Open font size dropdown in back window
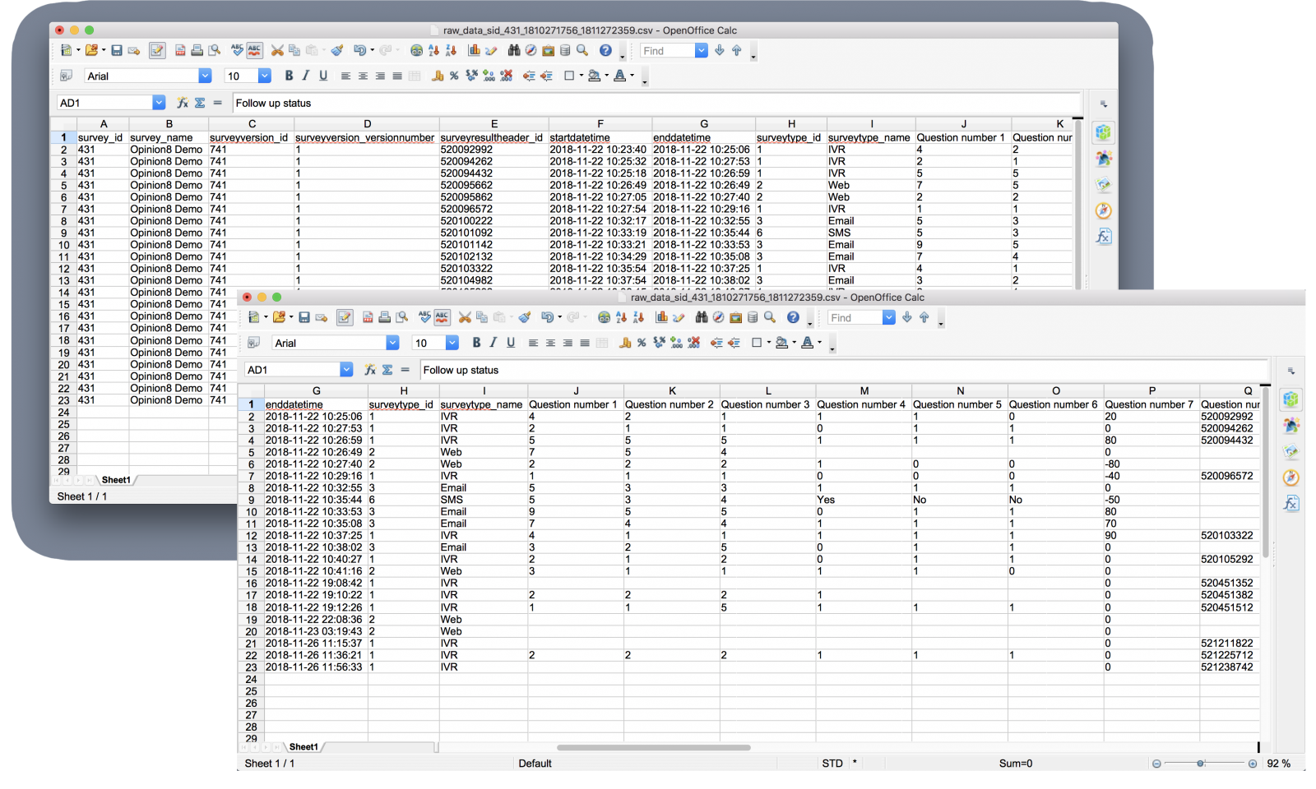The width and height of the screenshot is (1316, 789). [x=265, y=76]
